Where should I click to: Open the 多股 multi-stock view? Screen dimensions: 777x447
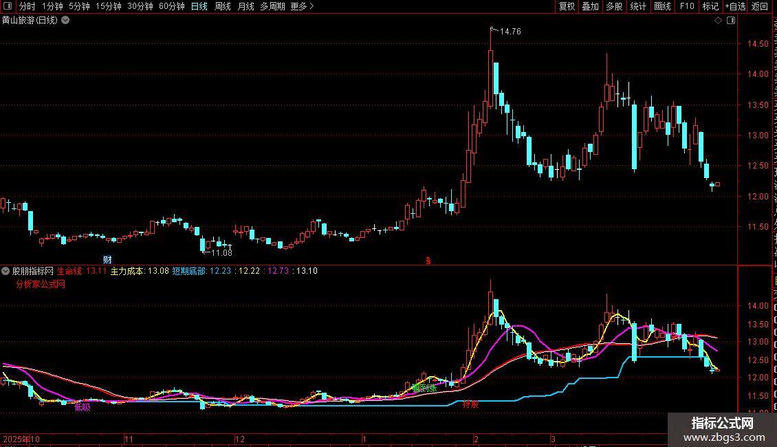coord(615,6)
